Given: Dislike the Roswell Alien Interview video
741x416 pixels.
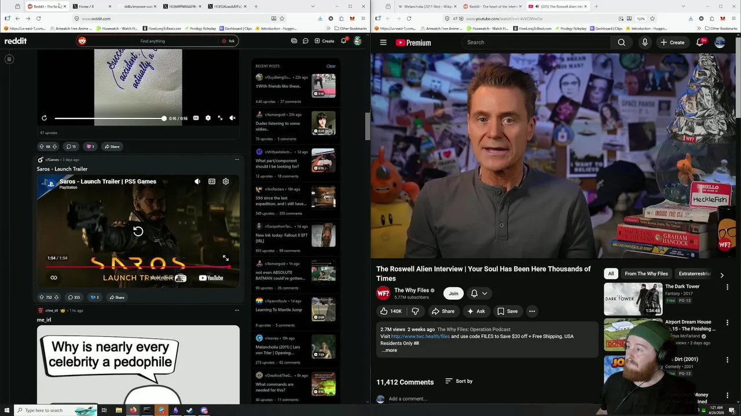Looking at the screenshot, I should [x=415, y=311].
